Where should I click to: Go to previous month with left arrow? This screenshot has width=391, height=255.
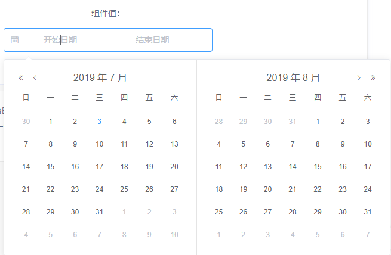click(35, 78)
